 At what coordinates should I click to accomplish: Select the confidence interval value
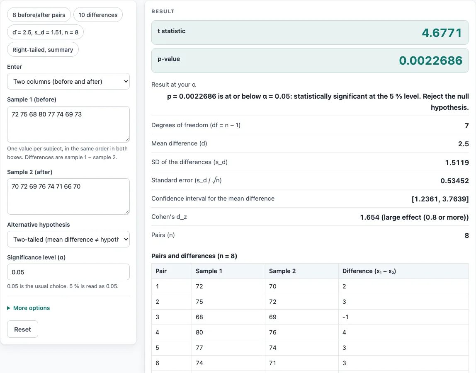[440, 199]
